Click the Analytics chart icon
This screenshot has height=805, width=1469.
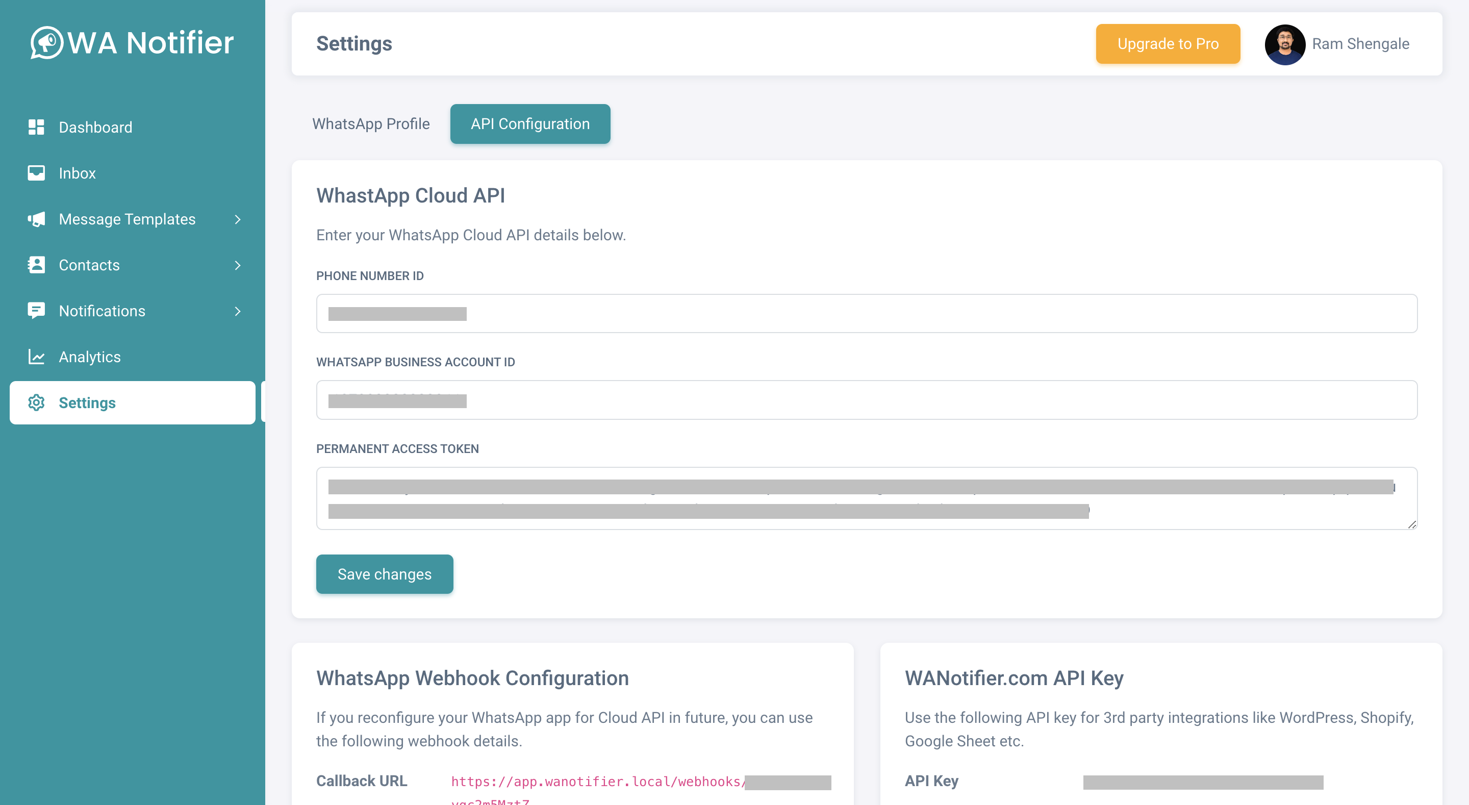tap(36, 357)
